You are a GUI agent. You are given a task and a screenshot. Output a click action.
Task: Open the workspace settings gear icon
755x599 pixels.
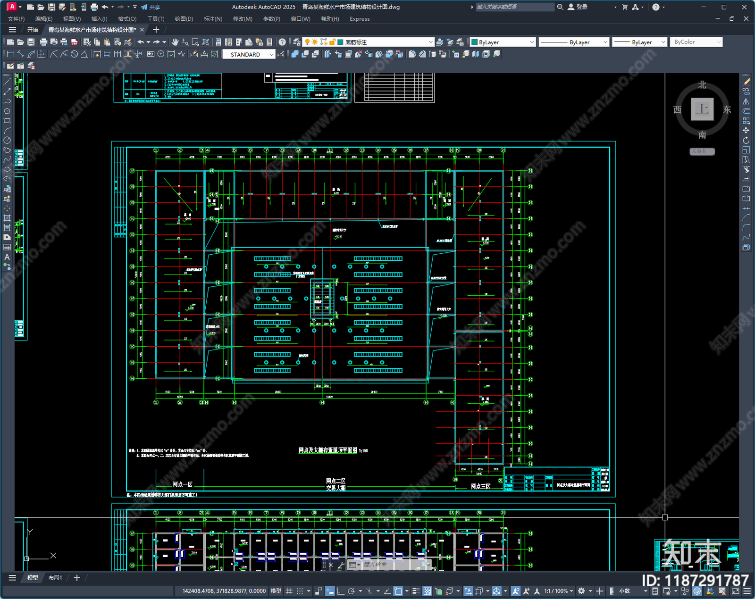pos(581,591)
